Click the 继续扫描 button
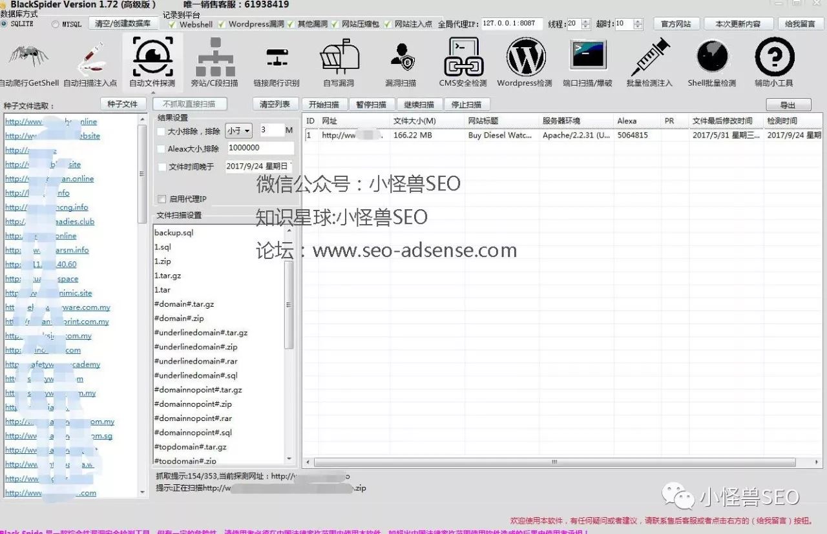 point(419,105)
